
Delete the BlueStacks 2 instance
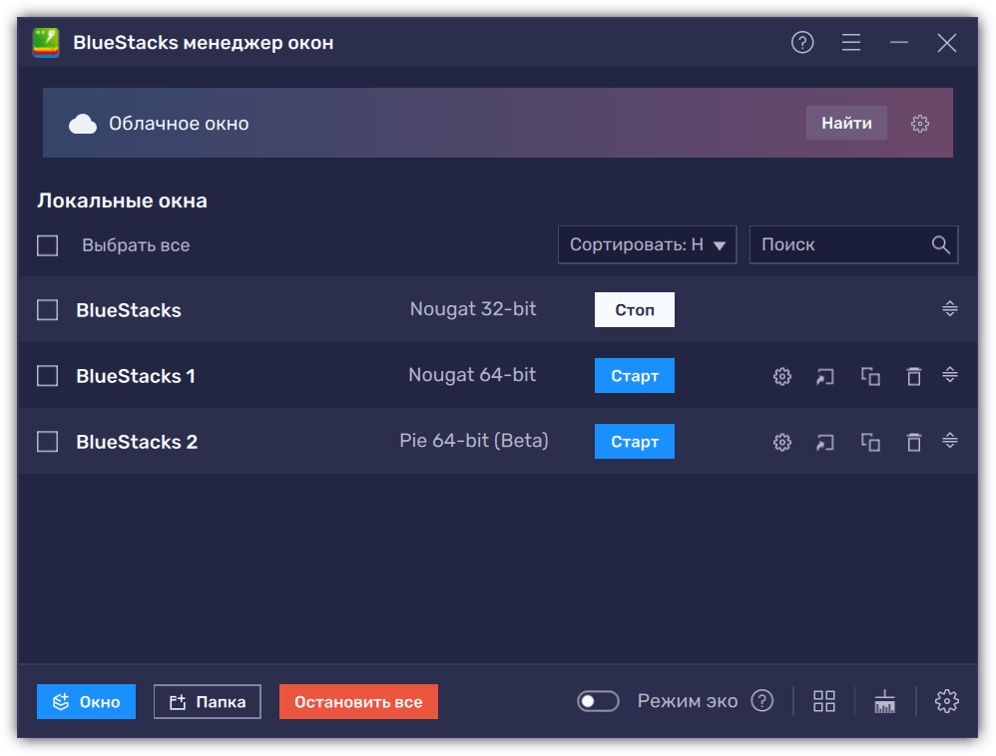[x=913, y=442]
